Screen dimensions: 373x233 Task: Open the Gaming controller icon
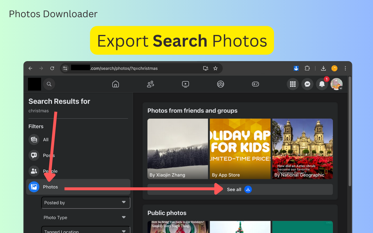255,84
